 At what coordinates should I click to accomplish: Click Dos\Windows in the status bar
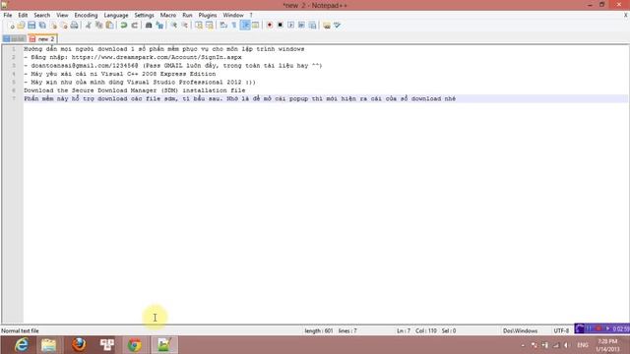click(521, 330)
